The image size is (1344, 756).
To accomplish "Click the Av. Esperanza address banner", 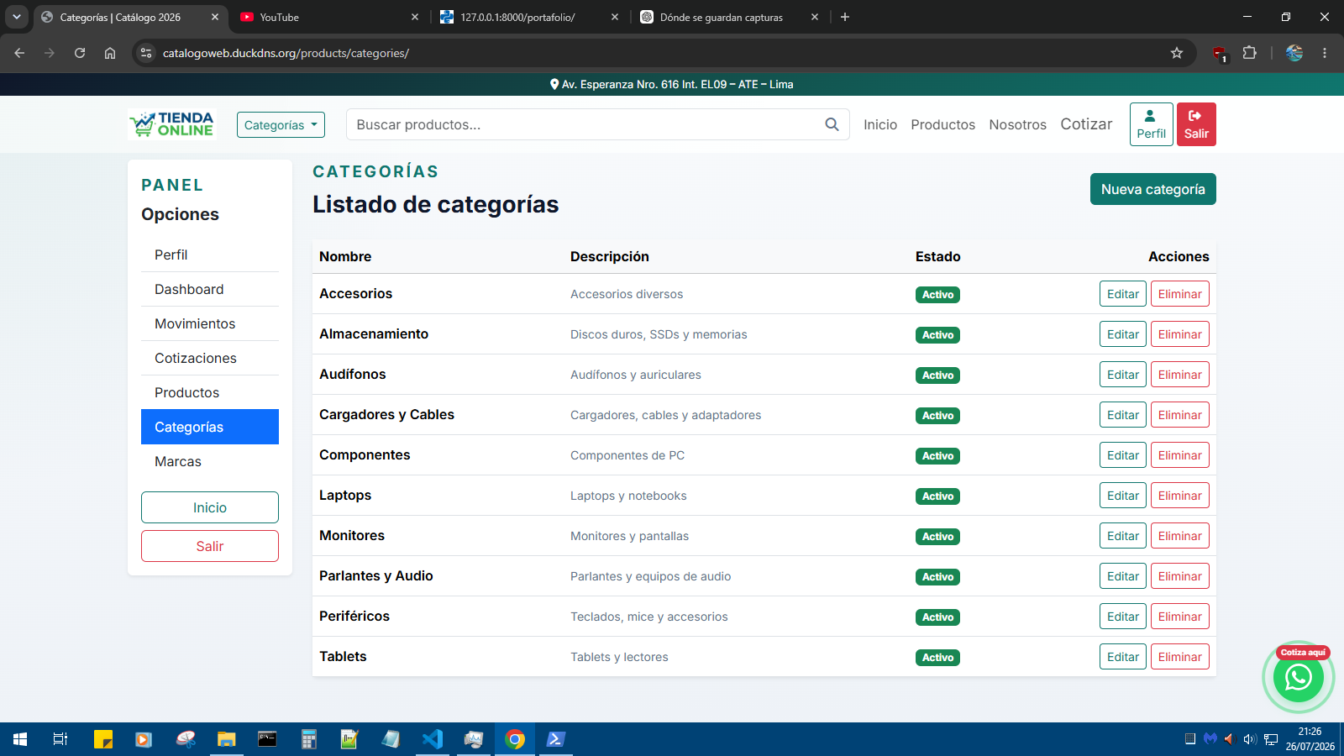I will [671, 84].
